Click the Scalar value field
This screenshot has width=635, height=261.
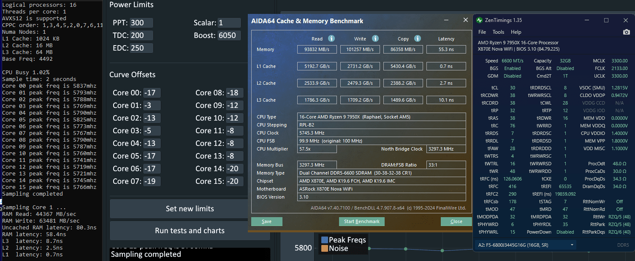[x=229, y=23]
